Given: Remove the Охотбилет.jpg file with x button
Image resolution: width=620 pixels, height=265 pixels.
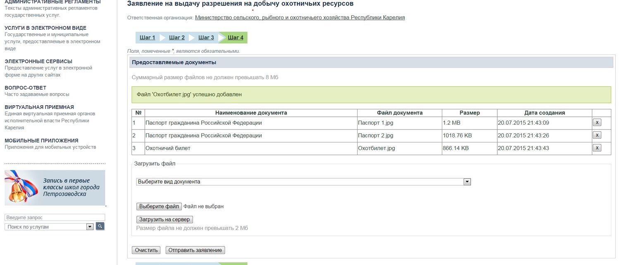Looking at the screenshot, I should [x=597, y=148].
